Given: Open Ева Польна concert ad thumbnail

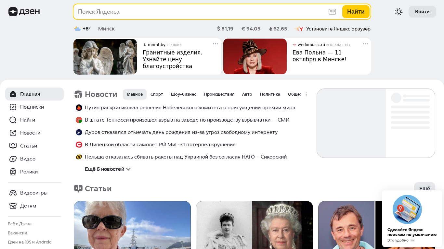Looking at the screenshot, I should coord(255,57).
